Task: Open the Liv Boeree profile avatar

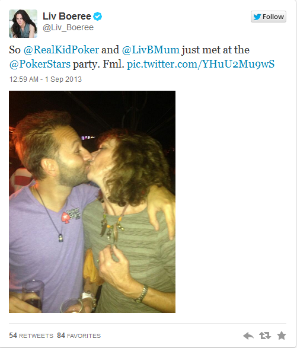Action: 23,24
